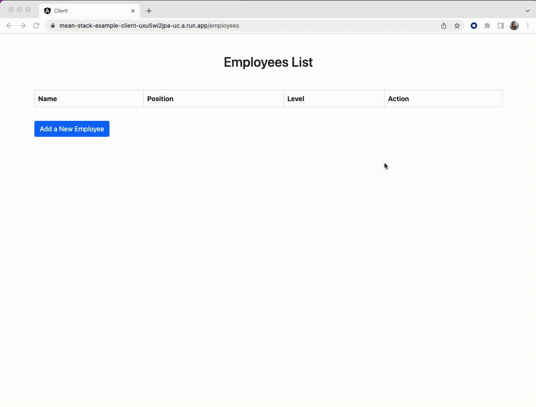View site info via the lock icon

click(x=53, y=26)
